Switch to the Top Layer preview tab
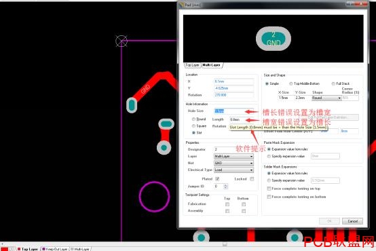The image size is (376, 251). (192, 65)
